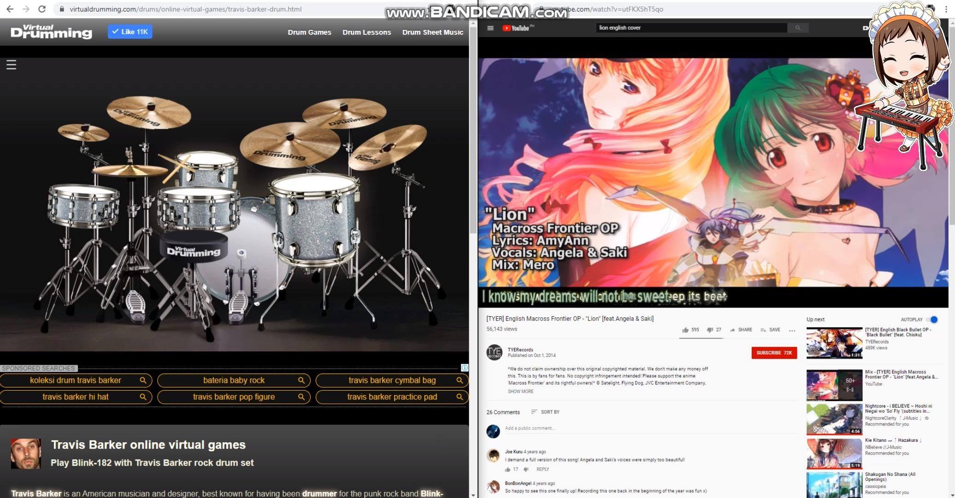
Task: Open BonBonAngel's profile avatar
Action: (x=494, y=487)
